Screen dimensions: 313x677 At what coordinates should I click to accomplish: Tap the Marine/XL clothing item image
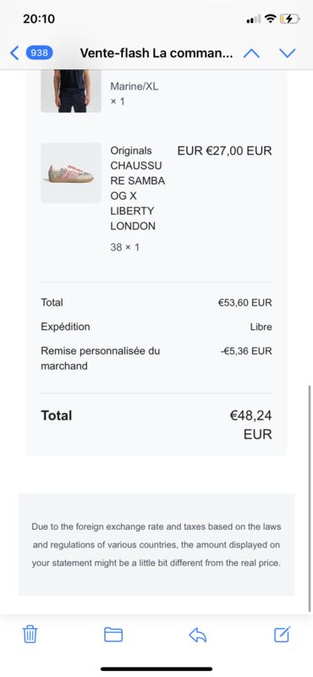(x=71, y=91)
